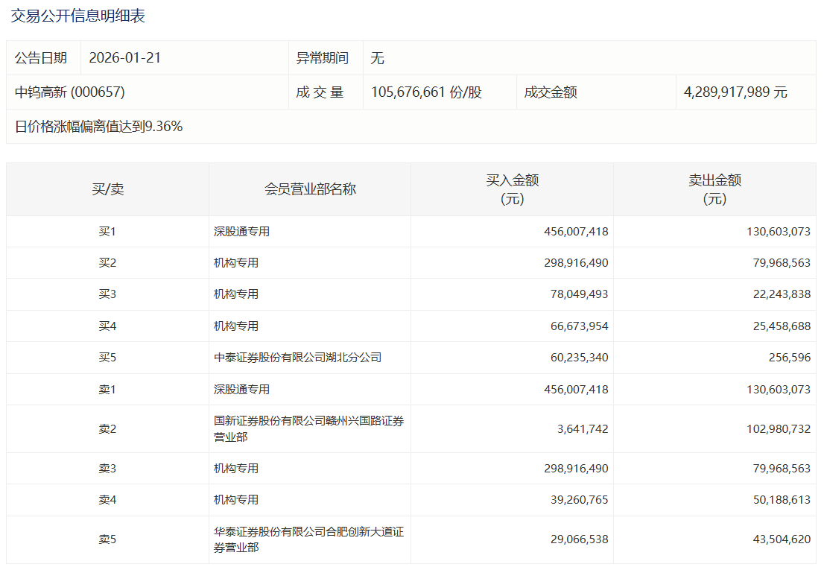Click the 异常期间 value 无
The height and width of the screenshot is (570, 824).
click(x=377, y=58)
